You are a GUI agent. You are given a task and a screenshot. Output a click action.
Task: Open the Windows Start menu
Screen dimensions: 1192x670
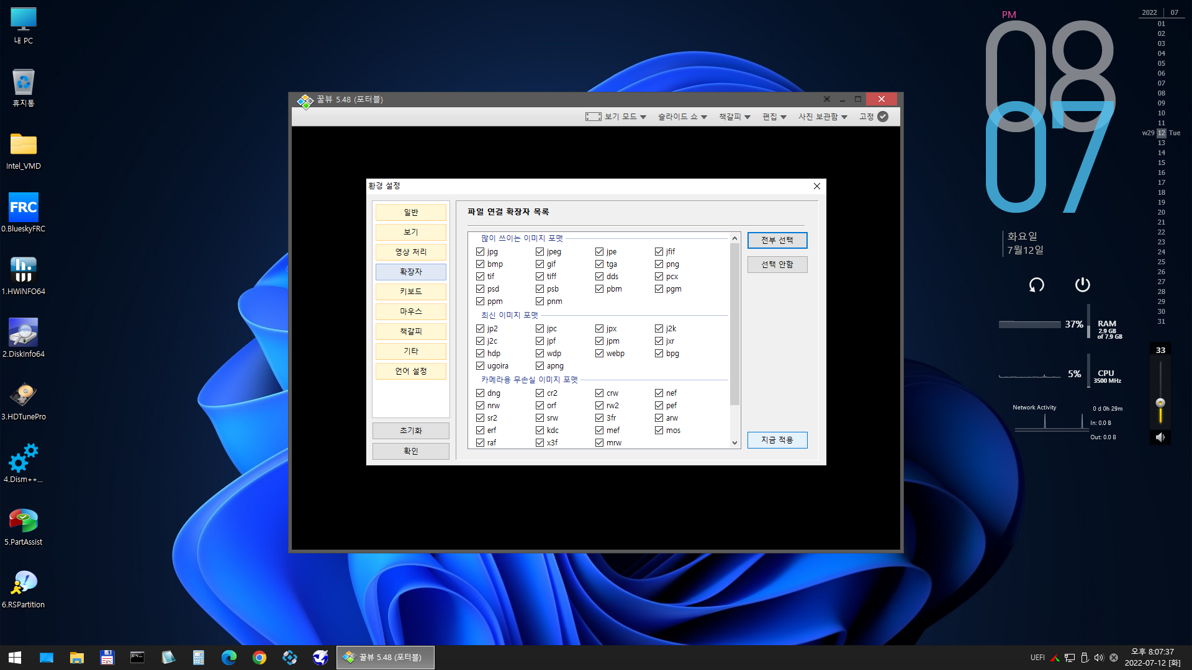15,658
